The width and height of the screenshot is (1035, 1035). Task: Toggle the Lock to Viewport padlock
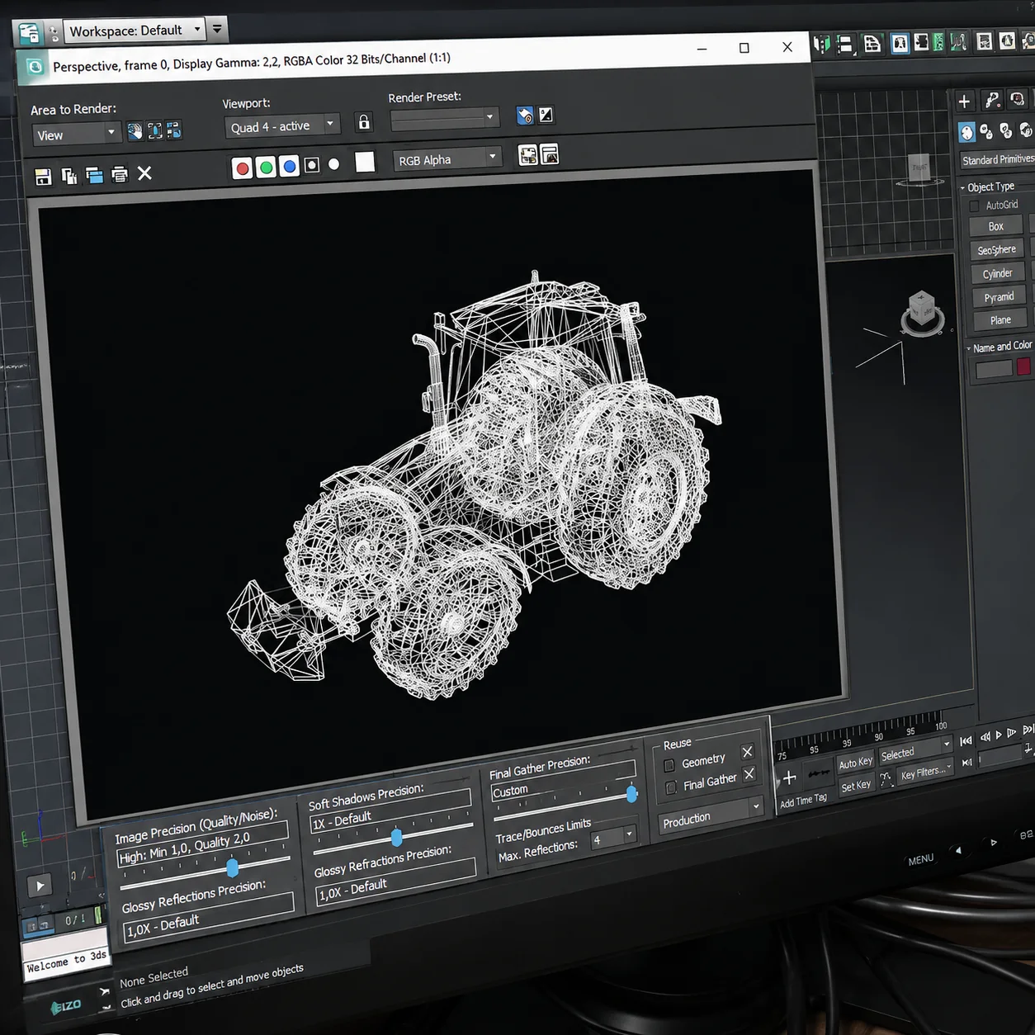coord(364,122)
